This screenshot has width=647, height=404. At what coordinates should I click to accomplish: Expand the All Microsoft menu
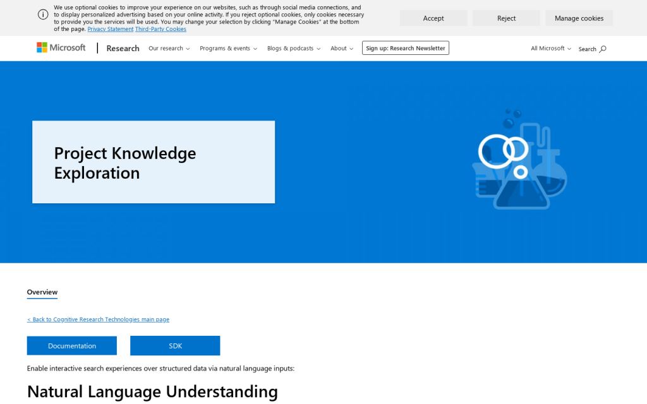(x=551, y=48)
